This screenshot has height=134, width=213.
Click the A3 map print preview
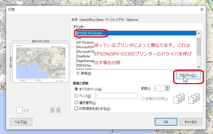click(41, 63)
